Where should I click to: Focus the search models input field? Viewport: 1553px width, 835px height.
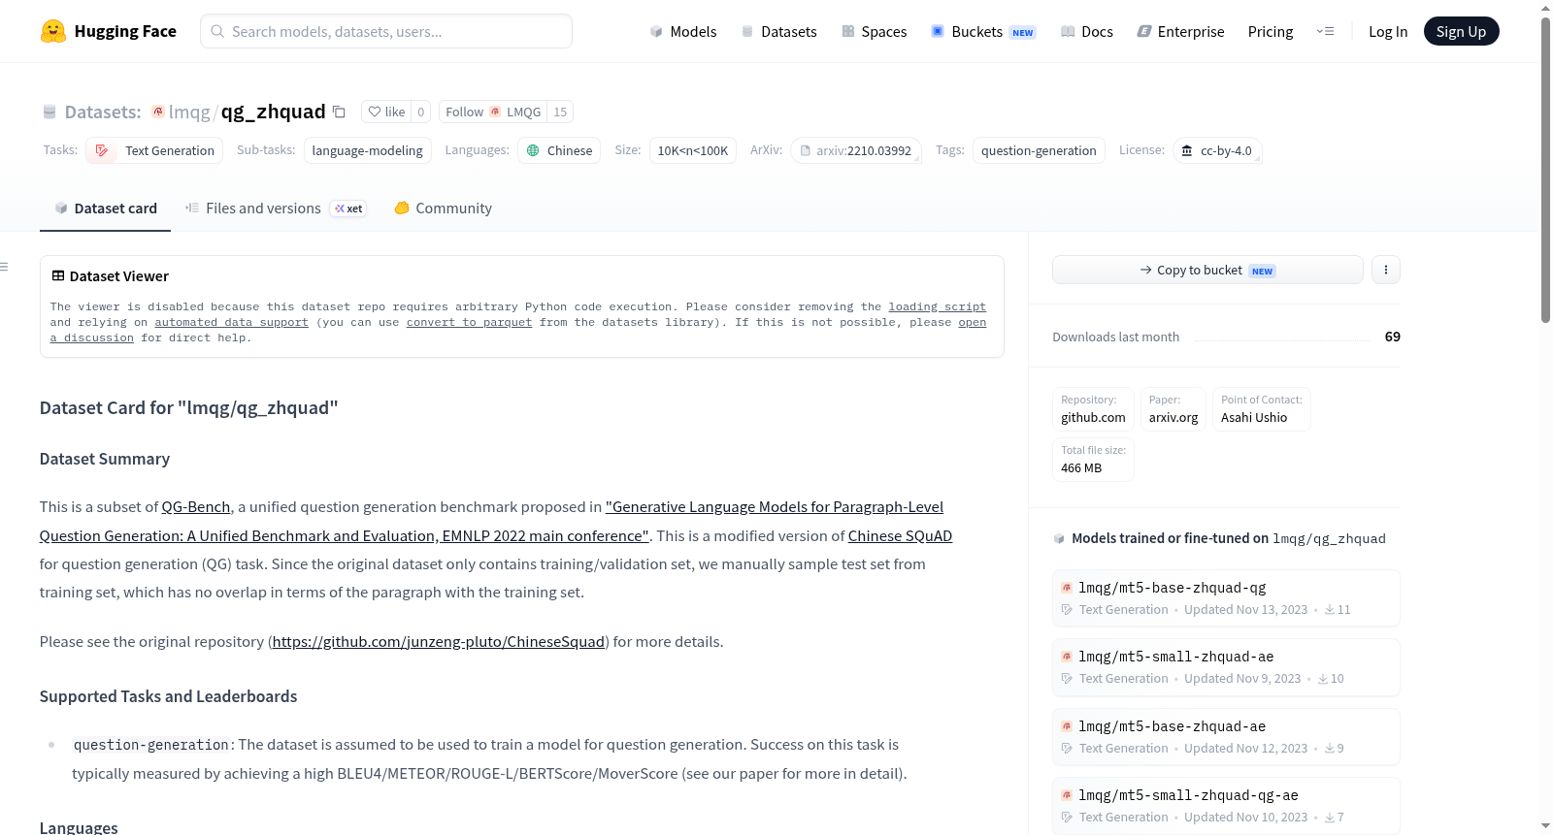(386, 31)
